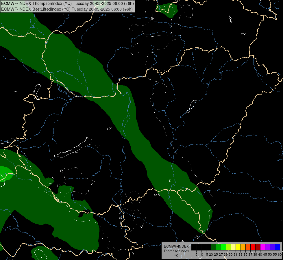
Task: Click the purple 45–50 legend swatch
Action: coord(268,247)
